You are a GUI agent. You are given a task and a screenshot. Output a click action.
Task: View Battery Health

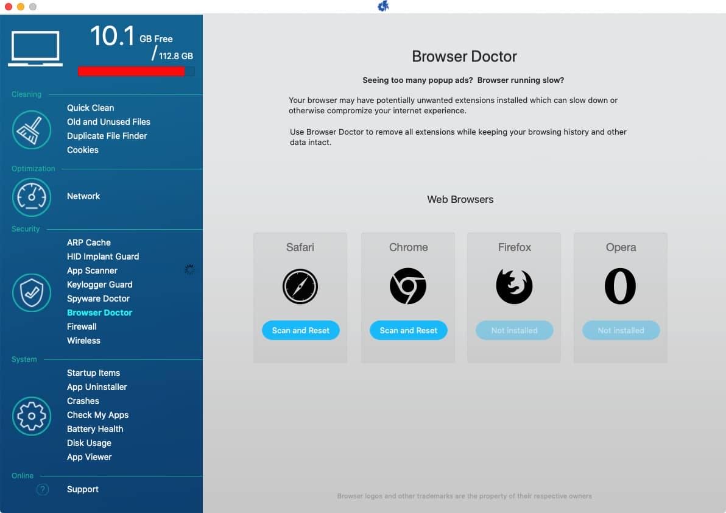pos(95,429)
